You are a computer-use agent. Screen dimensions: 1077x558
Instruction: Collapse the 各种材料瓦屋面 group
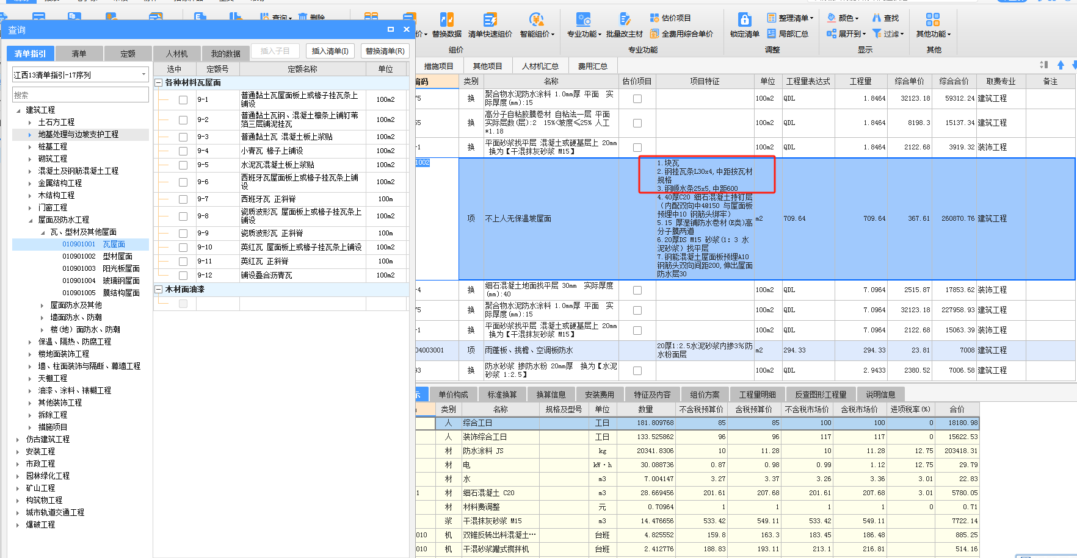coord(159,83)
